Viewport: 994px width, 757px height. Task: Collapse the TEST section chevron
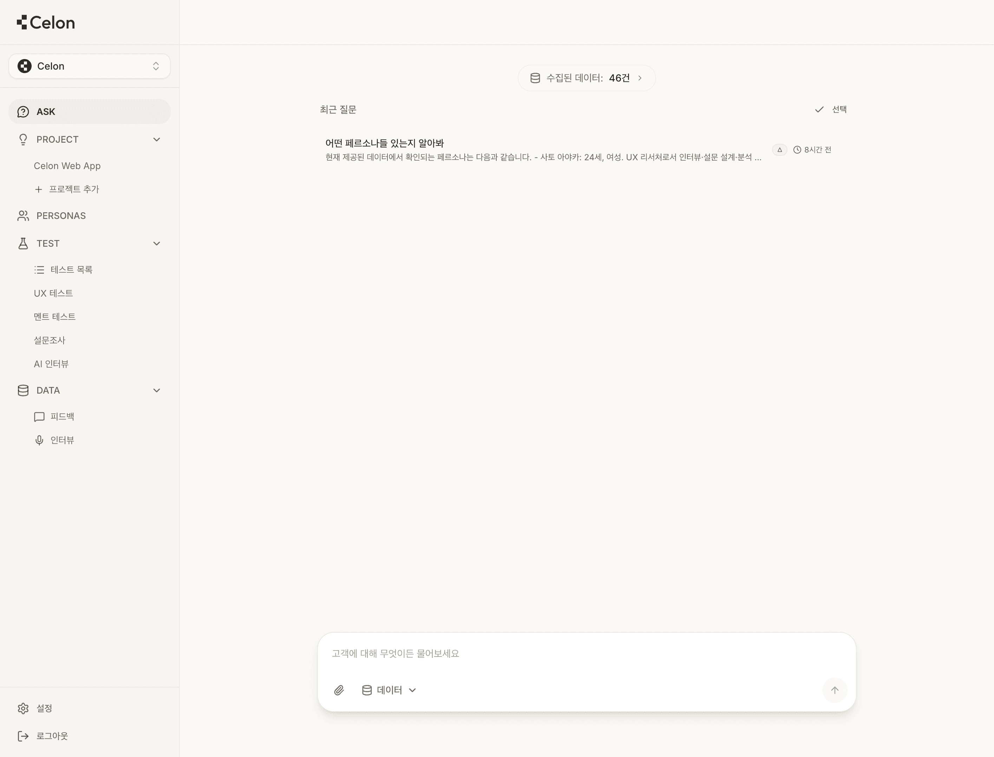156,243
